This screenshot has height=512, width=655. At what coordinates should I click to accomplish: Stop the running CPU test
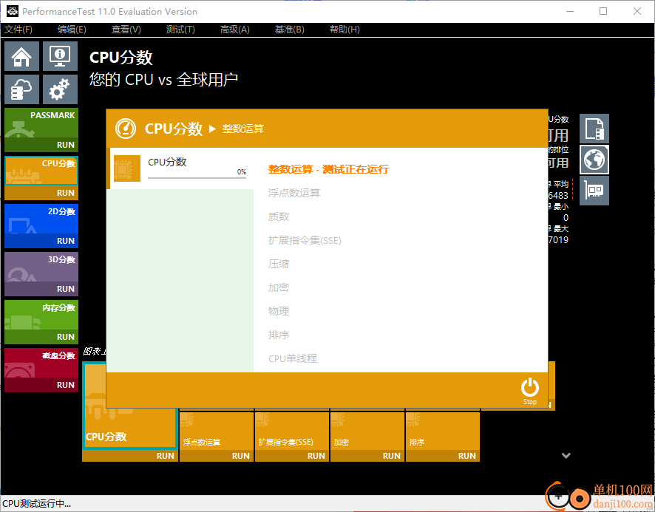click(x=529, y=391)
